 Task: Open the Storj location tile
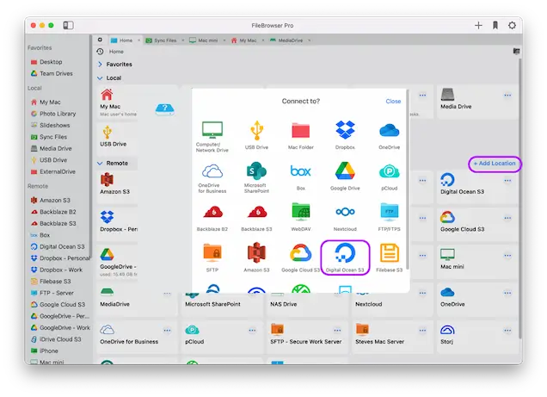[x=476, y=336]
